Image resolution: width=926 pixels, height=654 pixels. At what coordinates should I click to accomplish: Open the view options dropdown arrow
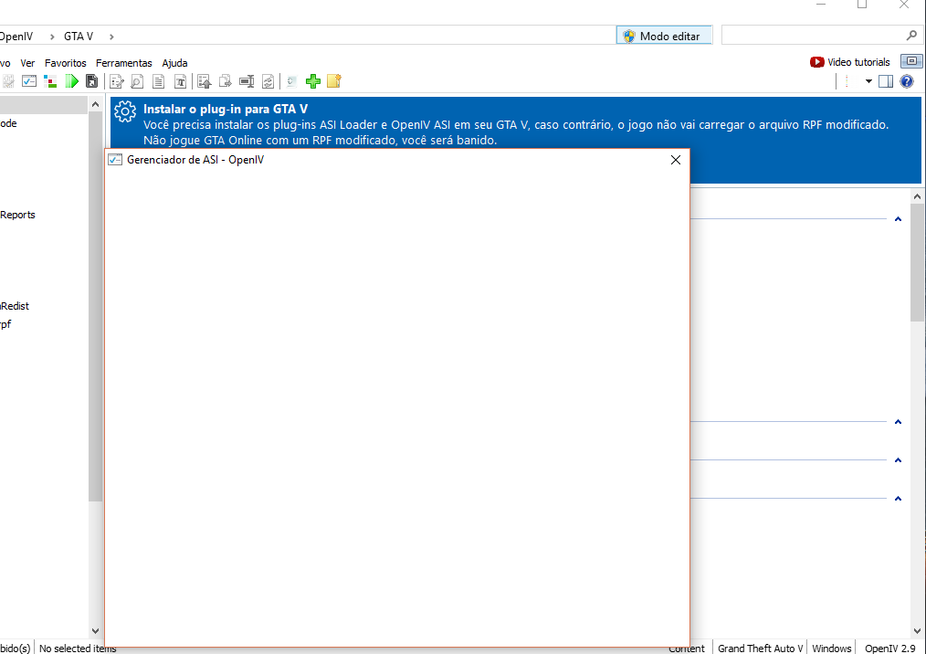[868, 81]
